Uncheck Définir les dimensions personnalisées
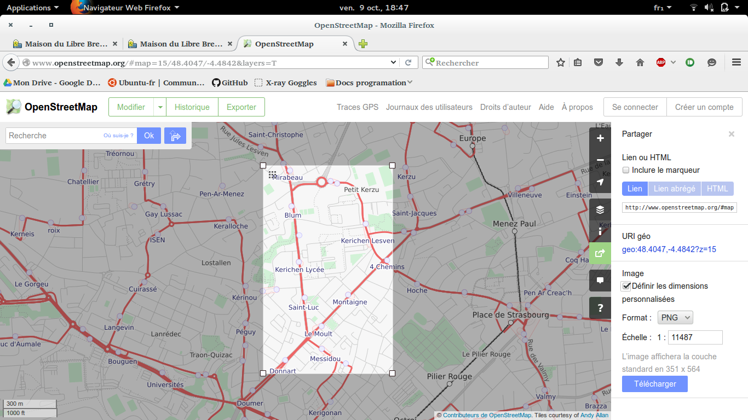Viewport: 748px width, 420px height. pos(626,286)
